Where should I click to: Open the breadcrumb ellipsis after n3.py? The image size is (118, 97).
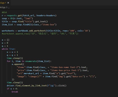point(9,7)
